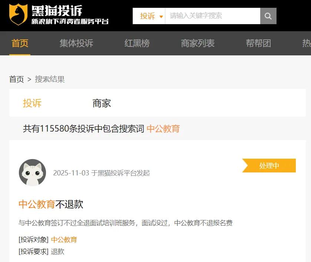Click the 中公教育 complaint target link
The image size is (311, 262).
[64, 240]
